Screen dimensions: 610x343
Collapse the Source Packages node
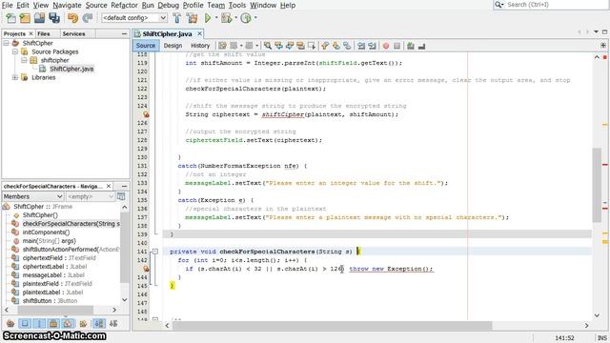[x=15, y=51]
